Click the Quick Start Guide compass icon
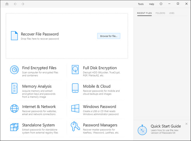Image resolution: width=191 pixels, height=141 pixels. pos(142,130)
